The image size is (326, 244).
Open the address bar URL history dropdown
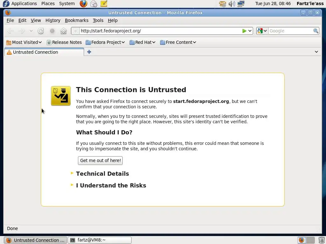click(250, 31)
